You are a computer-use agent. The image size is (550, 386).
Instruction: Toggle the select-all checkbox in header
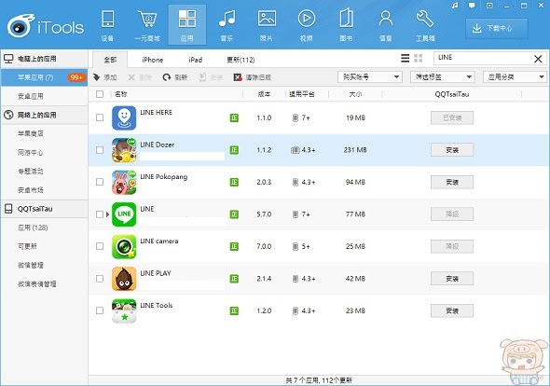tap(100, 94)
